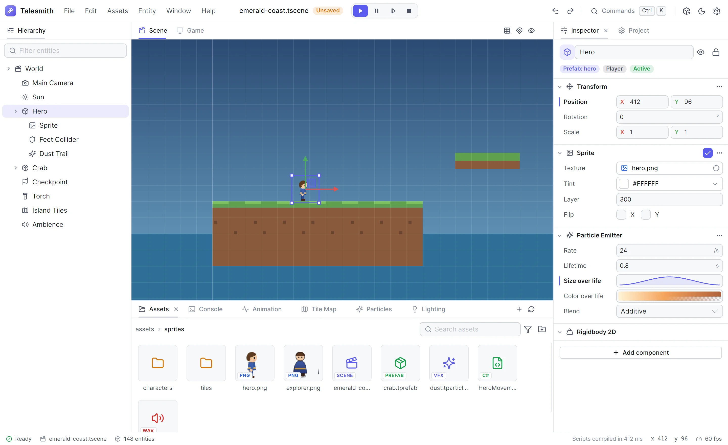Viewport: 728px width, 445px height.
Task: Toggle Hero visibility in the Inspector
Action: tap(700, 52)
